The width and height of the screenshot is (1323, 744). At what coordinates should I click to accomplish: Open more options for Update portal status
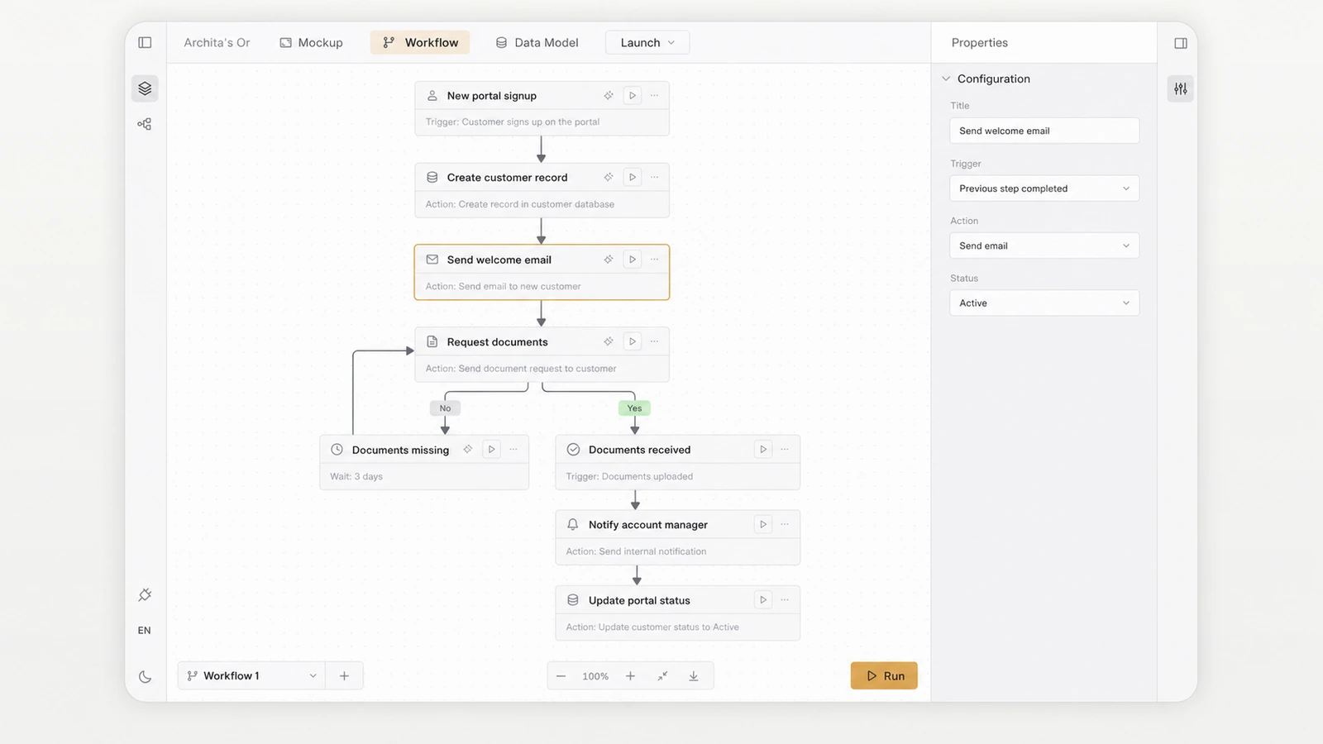pos(786,600)
